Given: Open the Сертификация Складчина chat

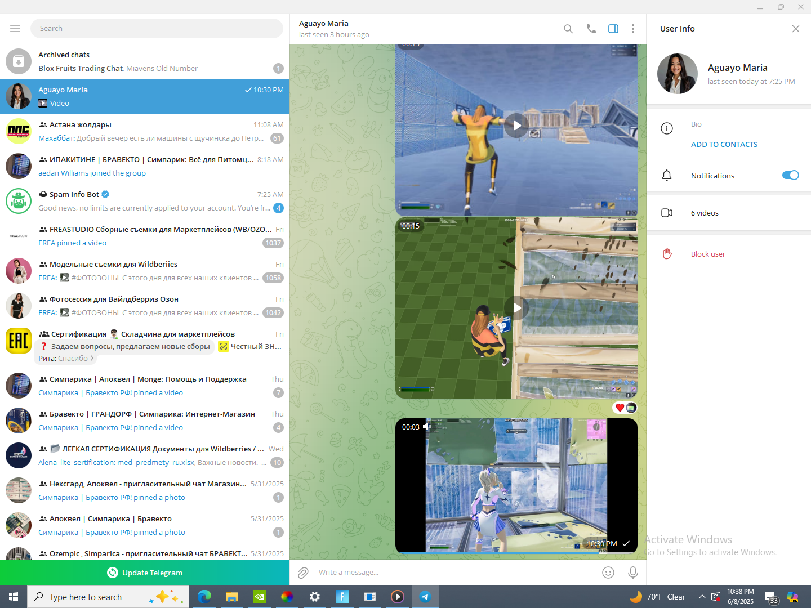Looking at the screenshot, I should (x=145, y=346).
